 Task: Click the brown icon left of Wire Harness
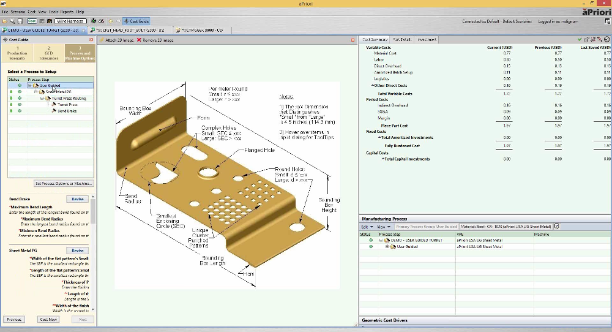50,21
